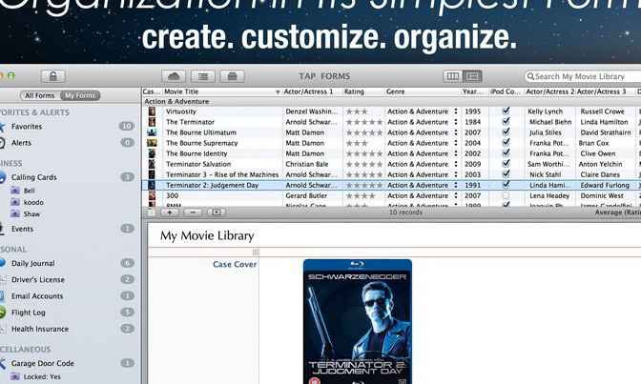
Task: Click the minus button to delete a record
Action: coord(193,212)
